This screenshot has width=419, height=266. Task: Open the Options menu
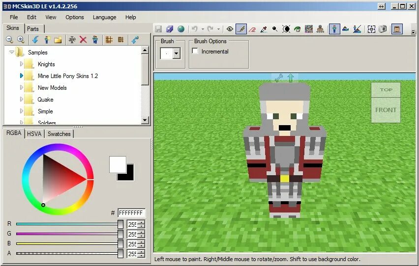click(75, 17)
